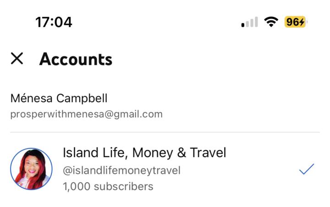This screenshot has width=330, height=207.
Task: Click the Accounts page heading
Action: click(x=76, y=59)
